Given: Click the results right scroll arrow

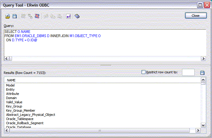Looking at the screenshot, I should pos(198,131).
